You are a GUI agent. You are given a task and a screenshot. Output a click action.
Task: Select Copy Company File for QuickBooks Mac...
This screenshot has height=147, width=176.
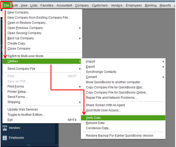pos(123,87)
